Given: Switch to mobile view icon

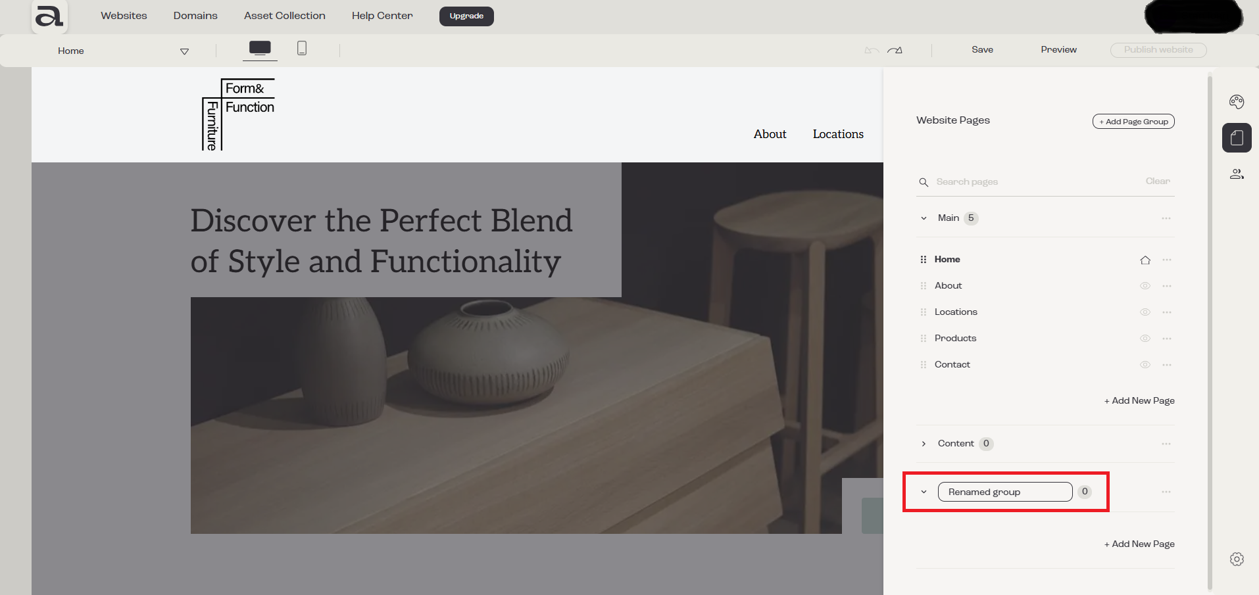Looking at the screenshot, I should click(302, 48).
